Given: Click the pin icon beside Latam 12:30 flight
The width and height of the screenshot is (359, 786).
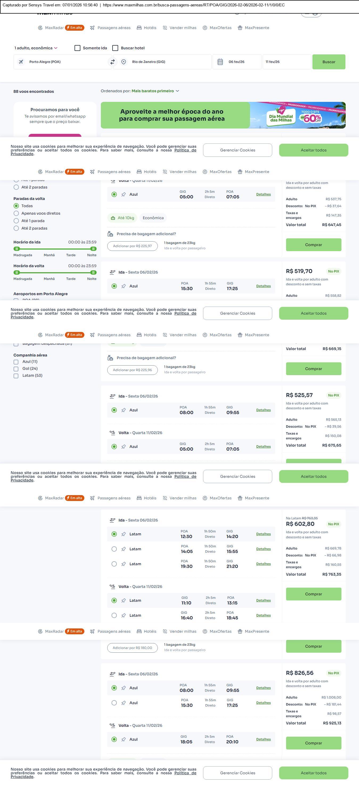Looking at the screenshot, I should (124, 534).
